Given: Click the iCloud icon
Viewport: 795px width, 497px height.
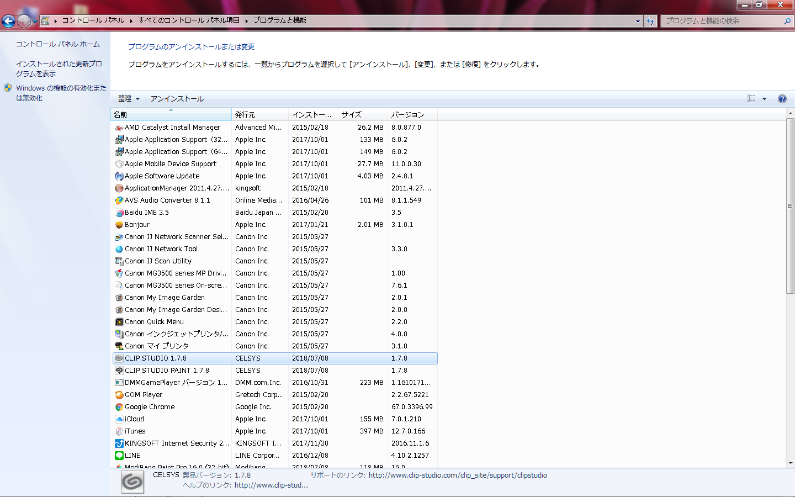Looking at the screenshot, I should (119, 419).
